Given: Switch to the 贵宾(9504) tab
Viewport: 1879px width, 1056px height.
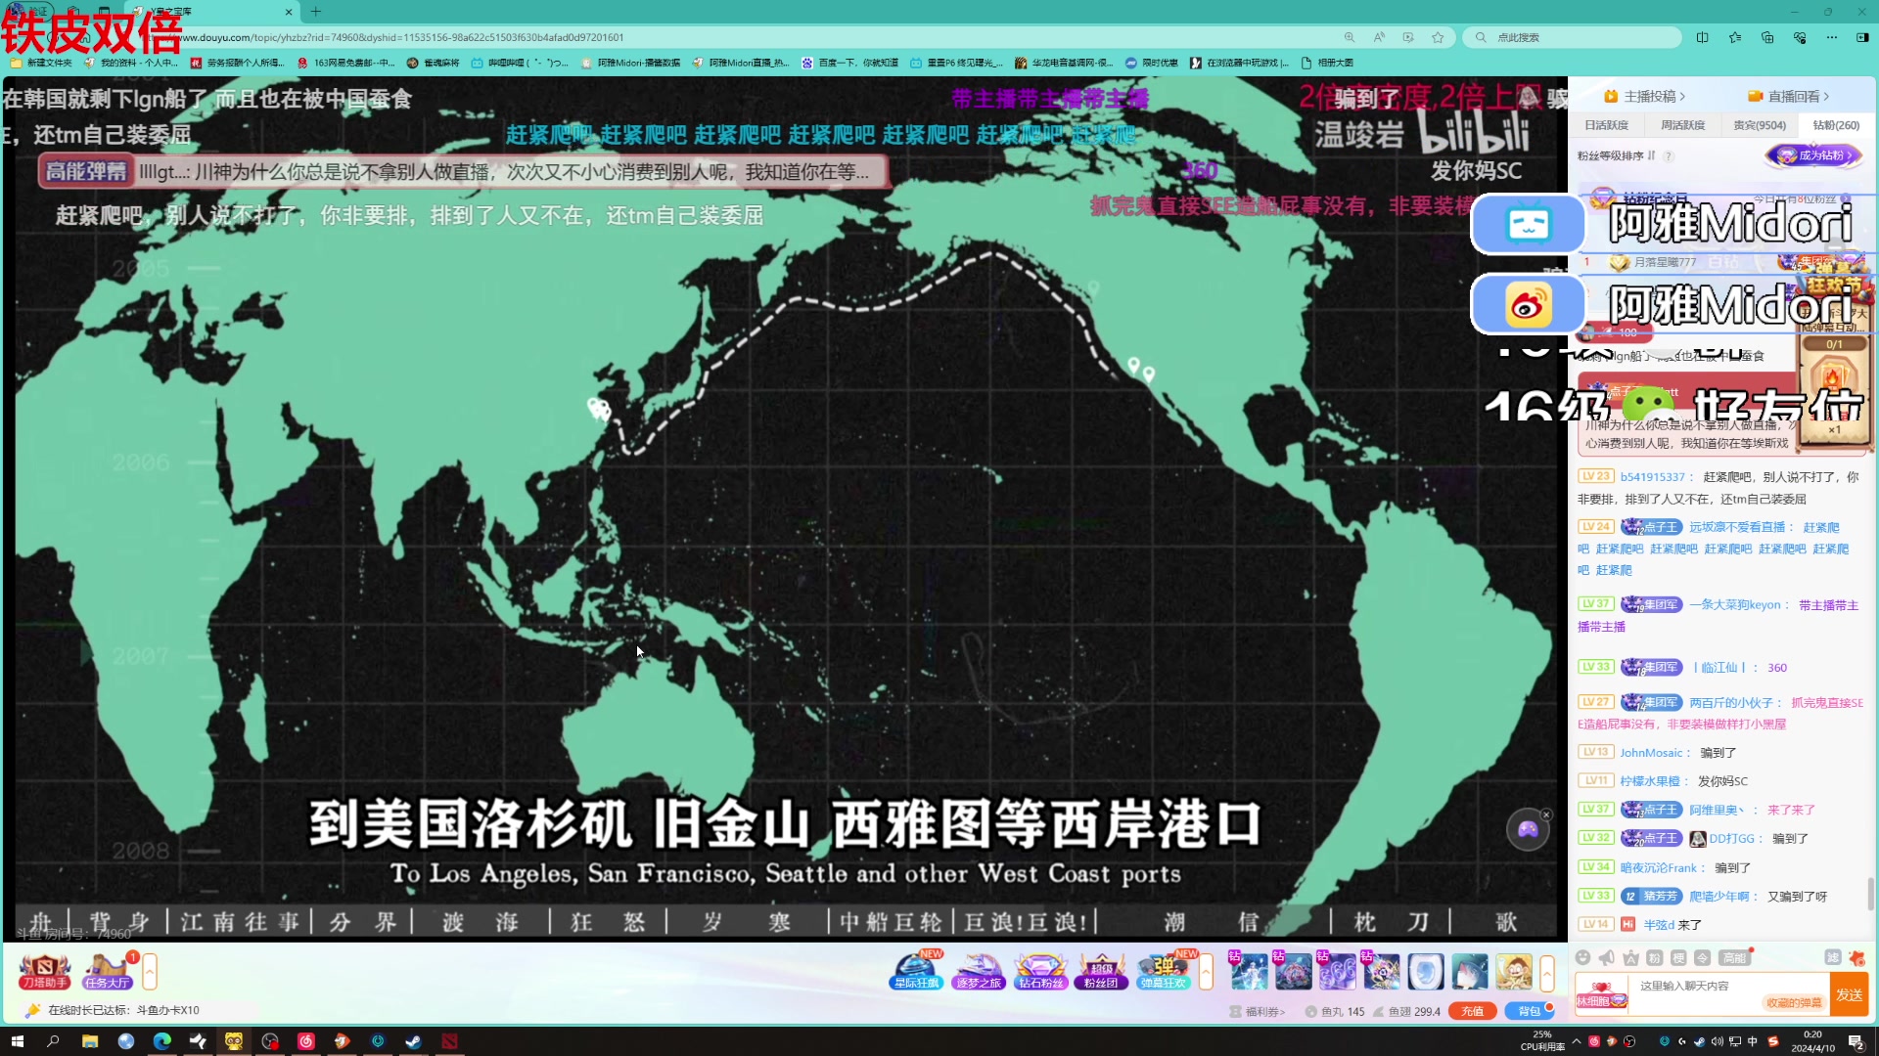Looking at the screenshot, I should [x=1760, y=125].
